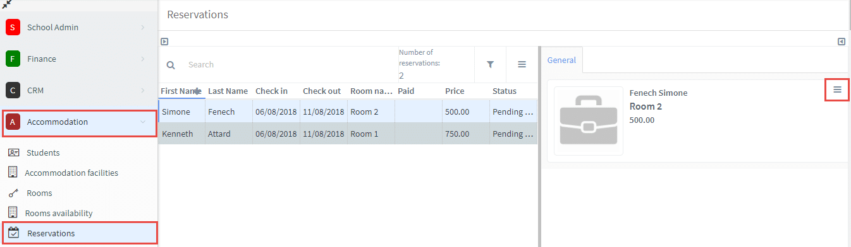851x247 pixels.
Task: Open the School Admin module icon
Action: (13, 28)
